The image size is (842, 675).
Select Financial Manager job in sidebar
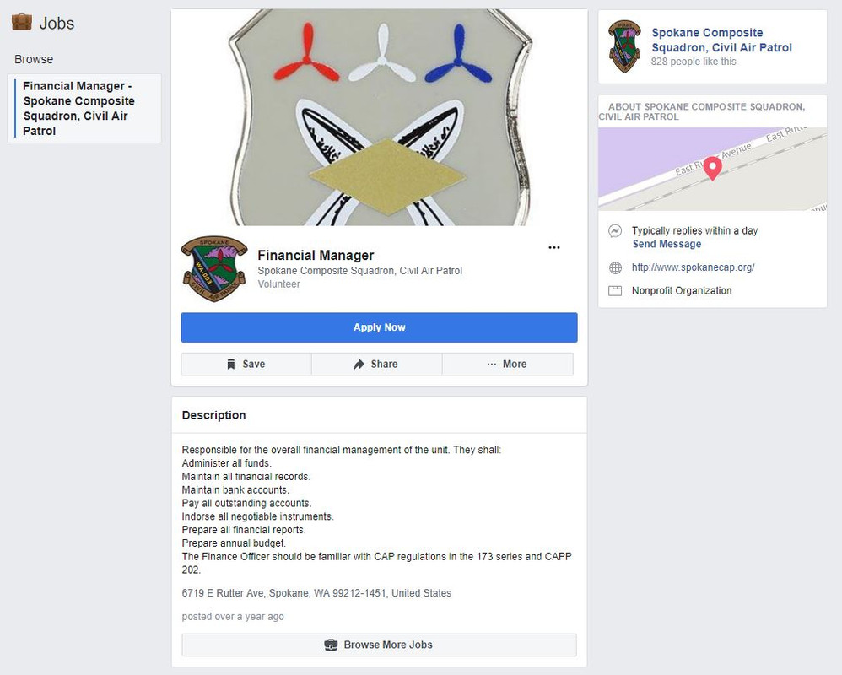(84, 109)
